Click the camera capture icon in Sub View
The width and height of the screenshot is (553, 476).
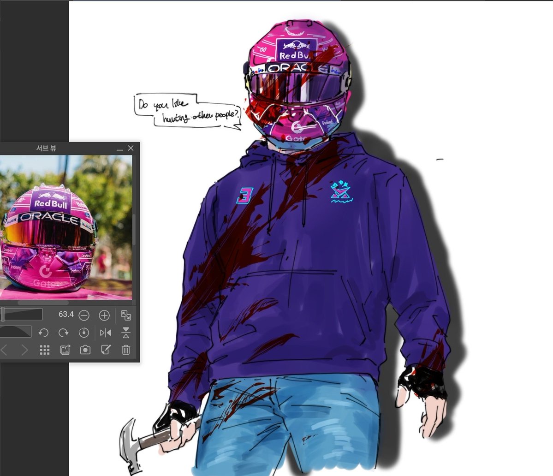click(x=85, y=350)
